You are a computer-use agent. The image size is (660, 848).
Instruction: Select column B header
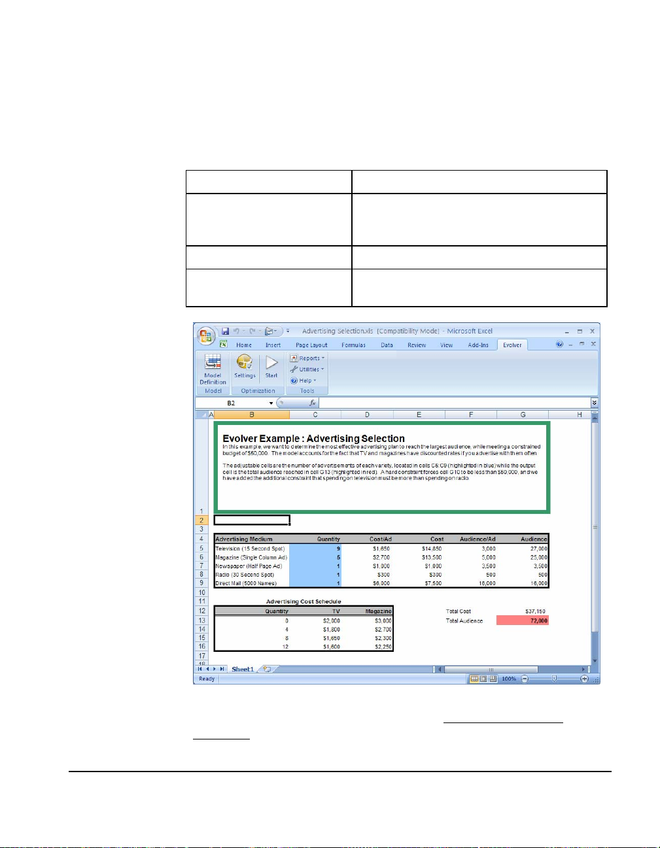(252, 415)
